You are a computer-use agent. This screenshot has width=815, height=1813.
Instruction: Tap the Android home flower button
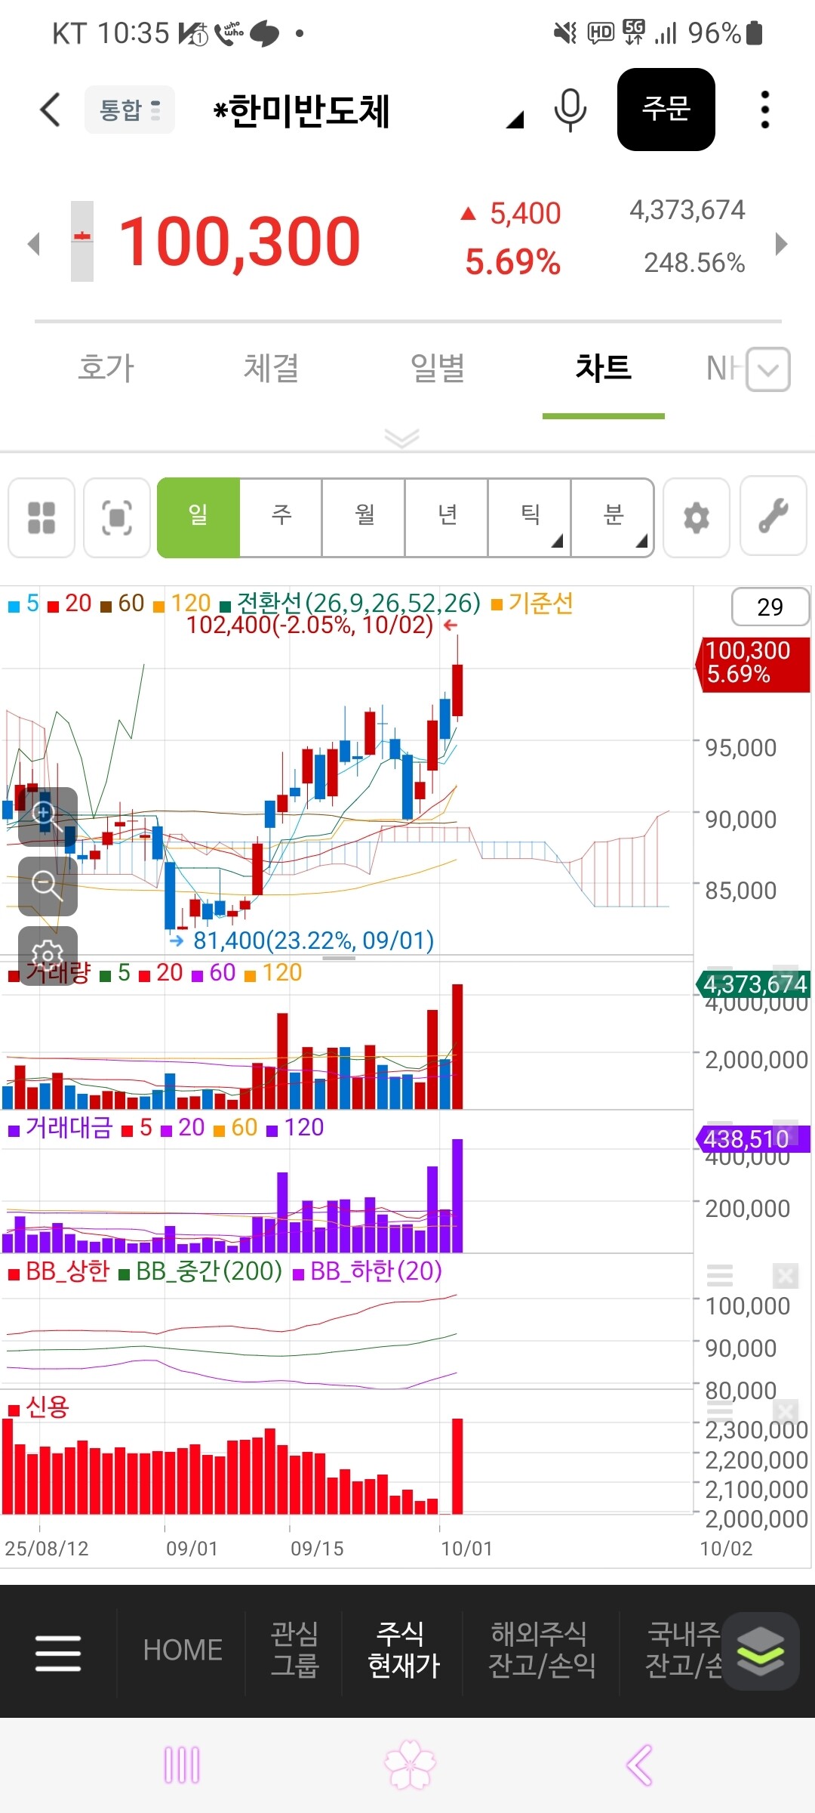(x=410, y=1765)
